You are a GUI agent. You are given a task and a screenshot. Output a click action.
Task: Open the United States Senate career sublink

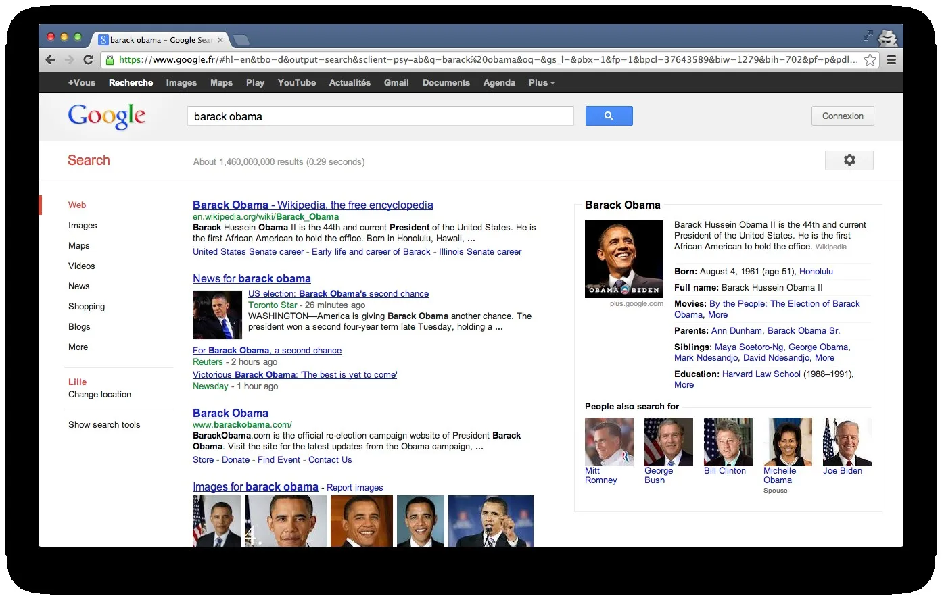coord(248,251)
